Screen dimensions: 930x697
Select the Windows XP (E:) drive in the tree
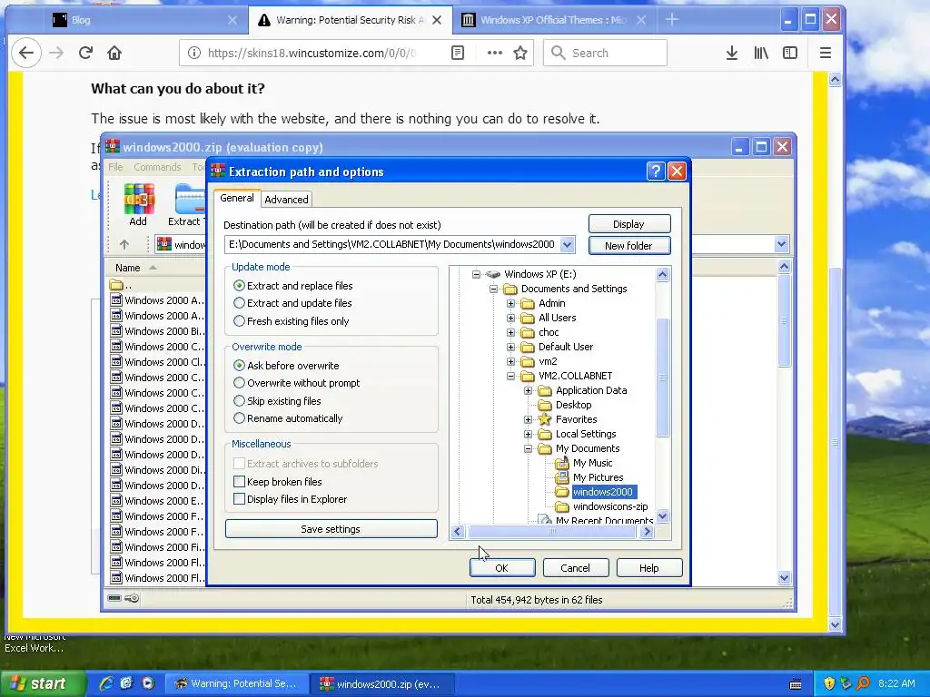pos(539,274)
